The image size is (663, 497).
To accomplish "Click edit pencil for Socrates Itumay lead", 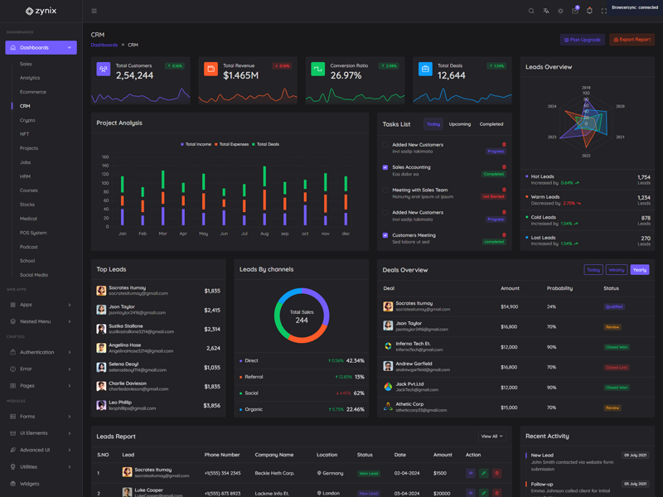I will click(484, 473).
